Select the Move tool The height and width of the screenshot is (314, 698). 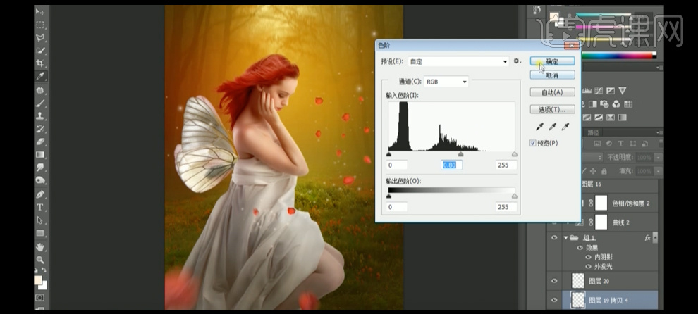click(x=40, y=11)
